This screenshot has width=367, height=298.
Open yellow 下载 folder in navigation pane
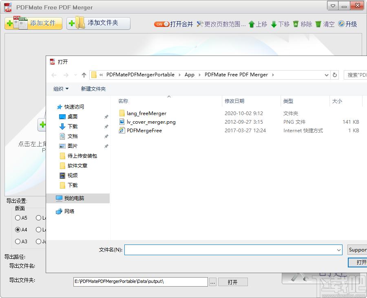(x=69, y=185)
